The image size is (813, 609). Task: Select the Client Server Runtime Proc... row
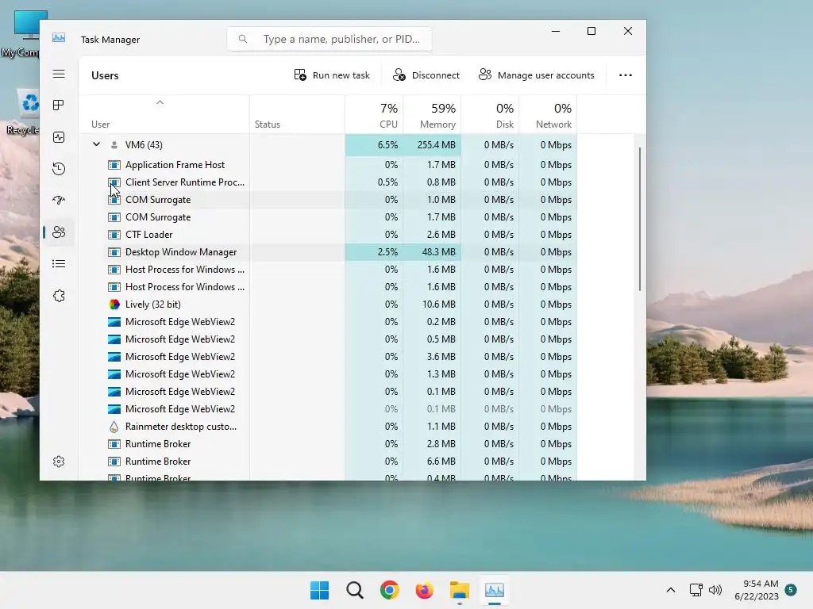(328, 182)
